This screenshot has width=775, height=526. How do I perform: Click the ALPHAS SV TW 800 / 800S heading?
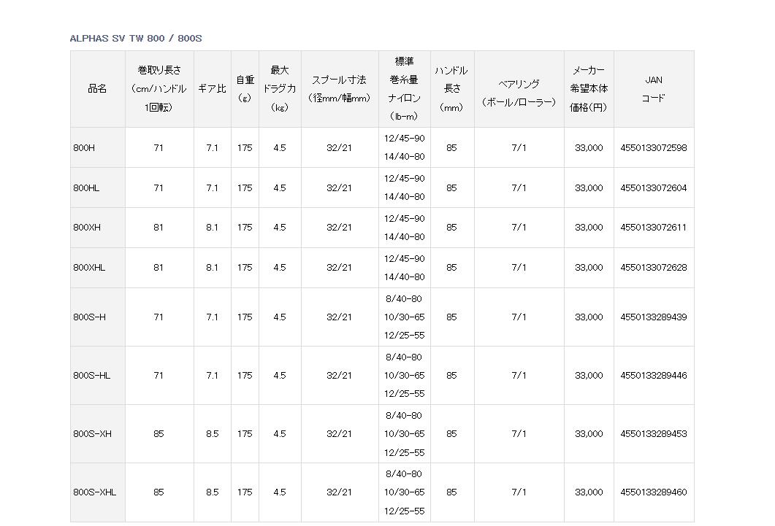tap(136, 38)
